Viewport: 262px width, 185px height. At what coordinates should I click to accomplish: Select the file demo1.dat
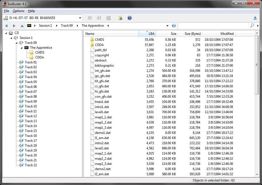click(103, 132)
